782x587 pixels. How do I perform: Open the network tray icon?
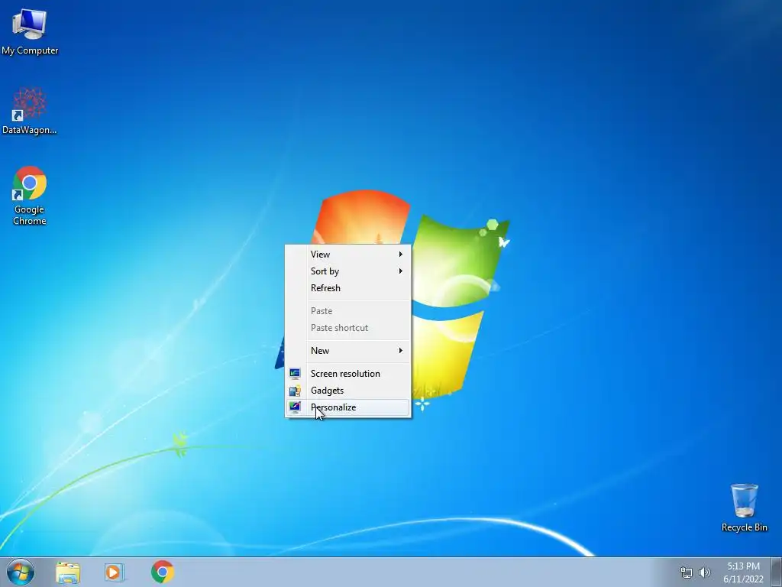pos(687,572)
